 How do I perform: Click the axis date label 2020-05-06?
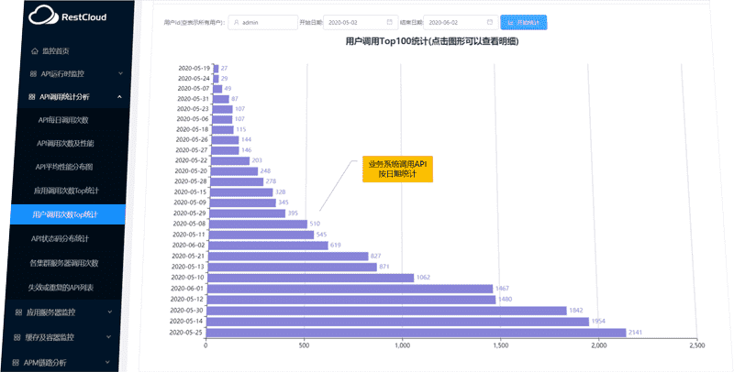click(x=193, y=119)
